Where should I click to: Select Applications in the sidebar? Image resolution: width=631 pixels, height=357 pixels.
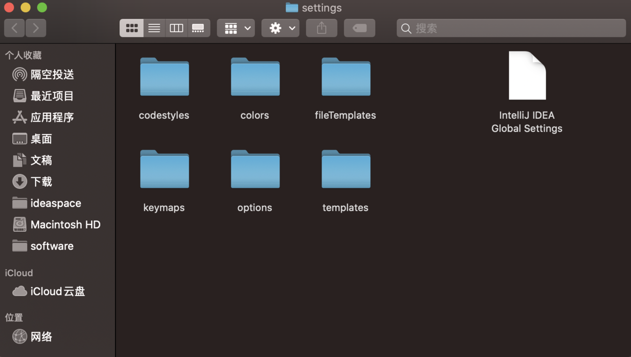point(52,117)
